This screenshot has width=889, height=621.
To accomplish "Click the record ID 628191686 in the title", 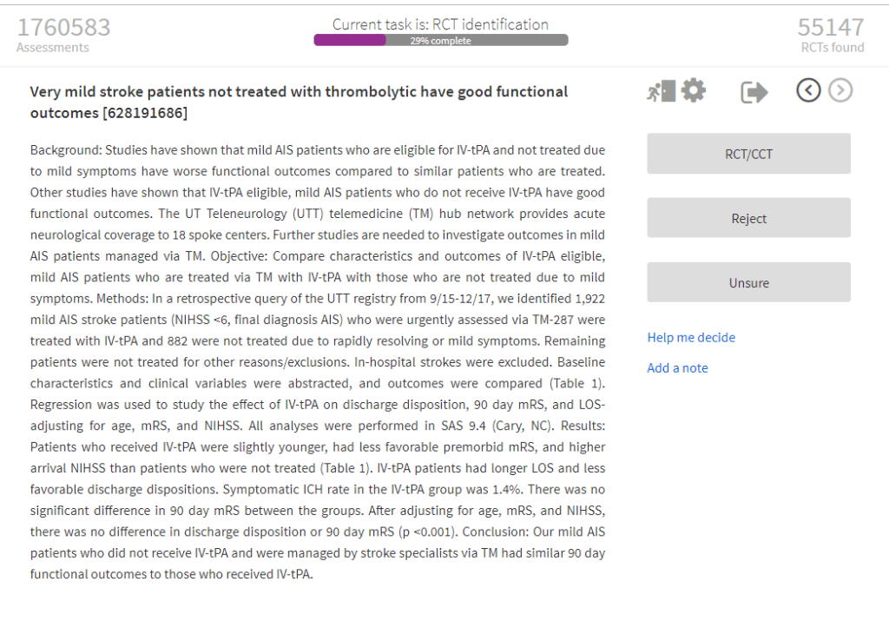I will coord(148,113).
